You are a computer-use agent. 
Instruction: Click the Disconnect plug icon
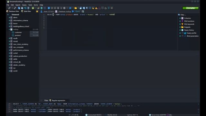(x=15, y=8)
